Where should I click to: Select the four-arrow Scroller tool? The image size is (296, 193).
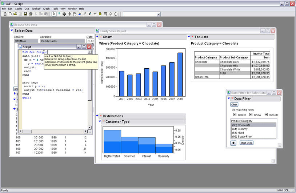click(x=69, y=14)
